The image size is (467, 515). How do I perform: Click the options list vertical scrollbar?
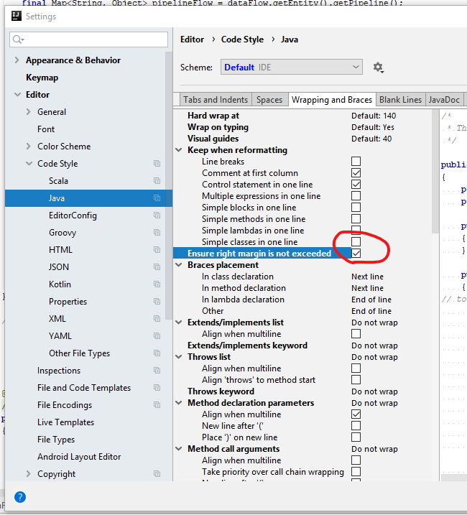[x=435, y=172]
